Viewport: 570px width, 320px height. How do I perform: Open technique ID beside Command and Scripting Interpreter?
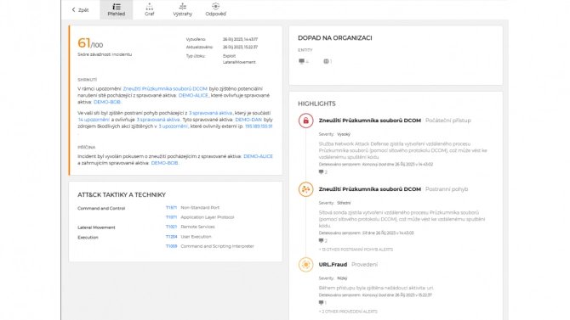[x=171, y=246]
